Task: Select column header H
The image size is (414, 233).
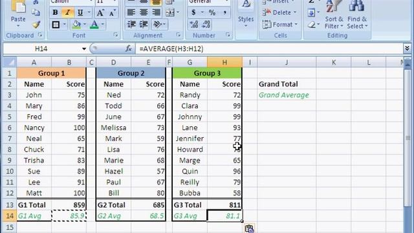Action: [224, 62]
